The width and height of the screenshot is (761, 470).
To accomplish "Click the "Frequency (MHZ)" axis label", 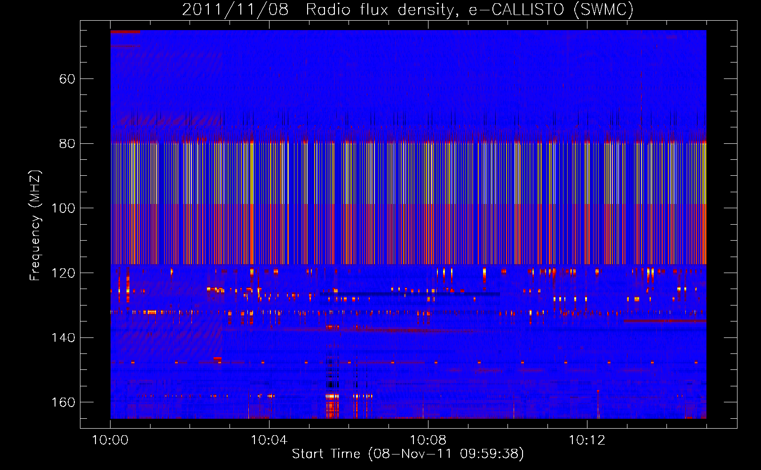I will 35,226.
